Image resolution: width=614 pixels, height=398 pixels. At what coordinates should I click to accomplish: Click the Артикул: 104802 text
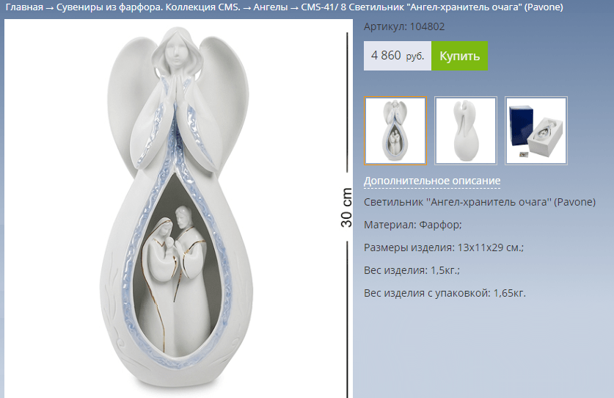[404, 26]
